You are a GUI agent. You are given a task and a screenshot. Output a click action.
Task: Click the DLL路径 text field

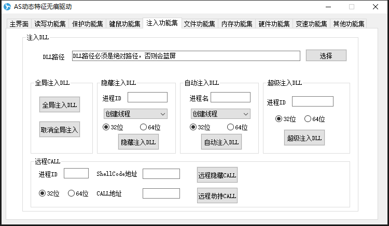pos(186,56)
